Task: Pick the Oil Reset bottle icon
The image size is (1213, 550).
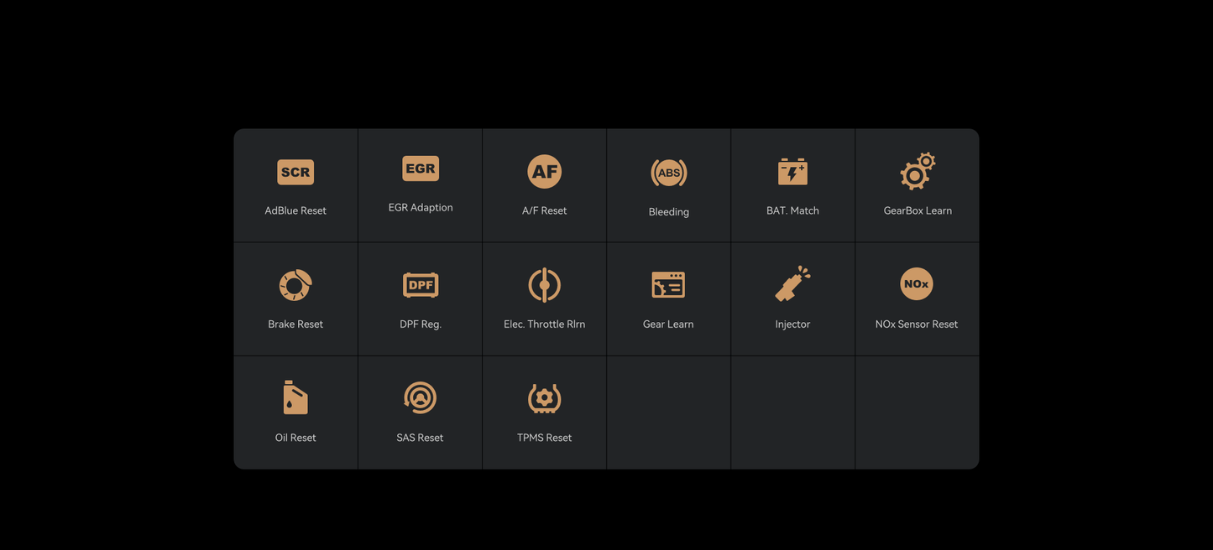Action: pos(295,398)
